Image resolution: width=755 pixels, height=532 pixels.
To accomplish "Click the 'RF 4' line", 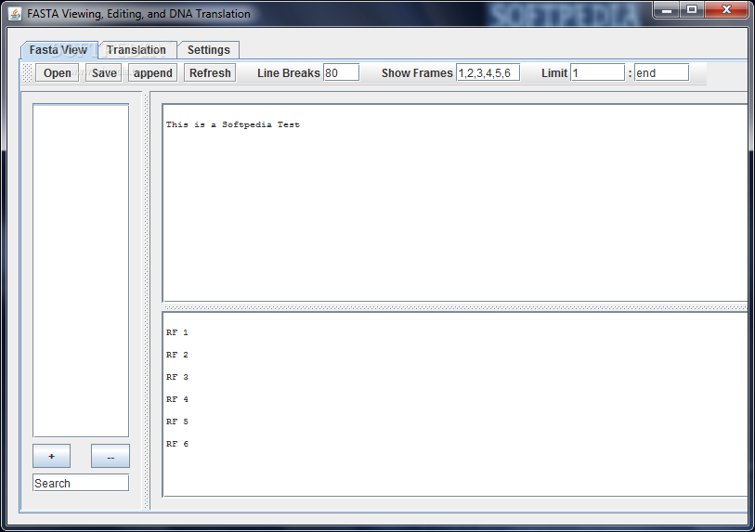I will coord(177,399).
